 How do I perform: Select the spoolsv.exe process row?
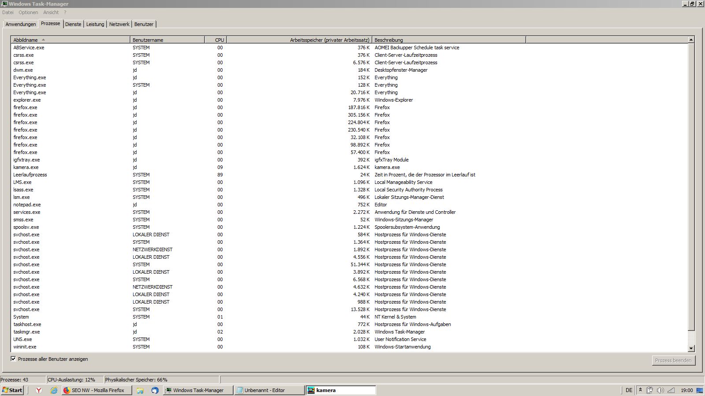tap(349, 227)
